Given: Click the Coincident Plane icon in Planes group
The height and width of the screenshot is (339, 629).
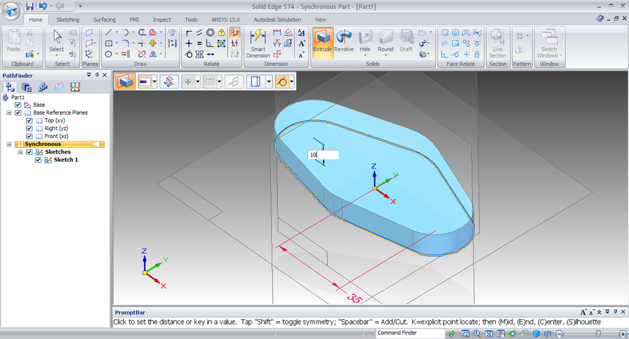Looking at the screenshot, I should [x=90, y=33].
